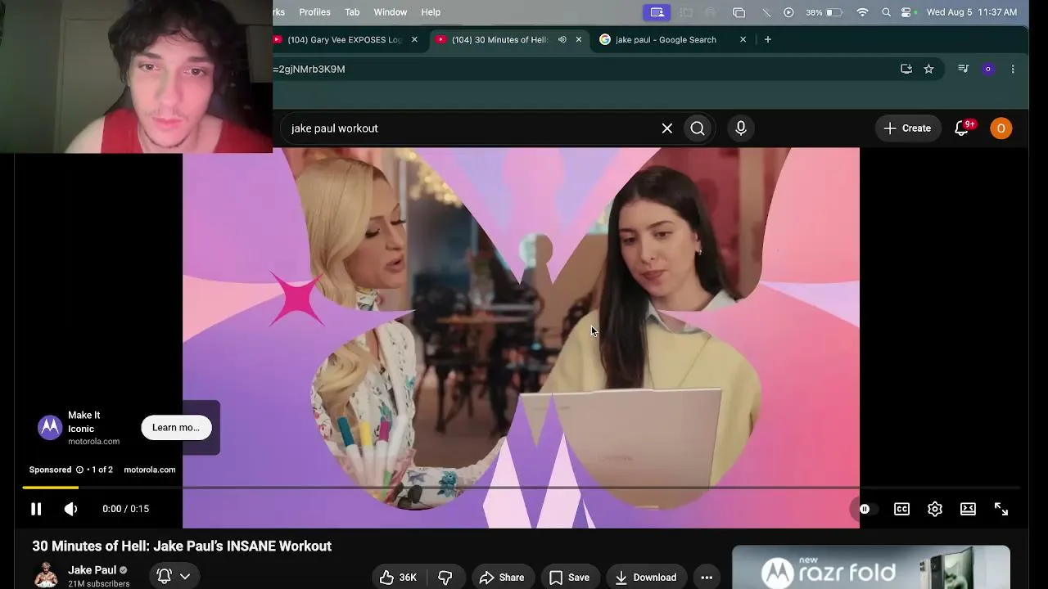The image size is (1048, 589).
Task: Click the install app icon in address bar
Action: [x=906, y=70]
